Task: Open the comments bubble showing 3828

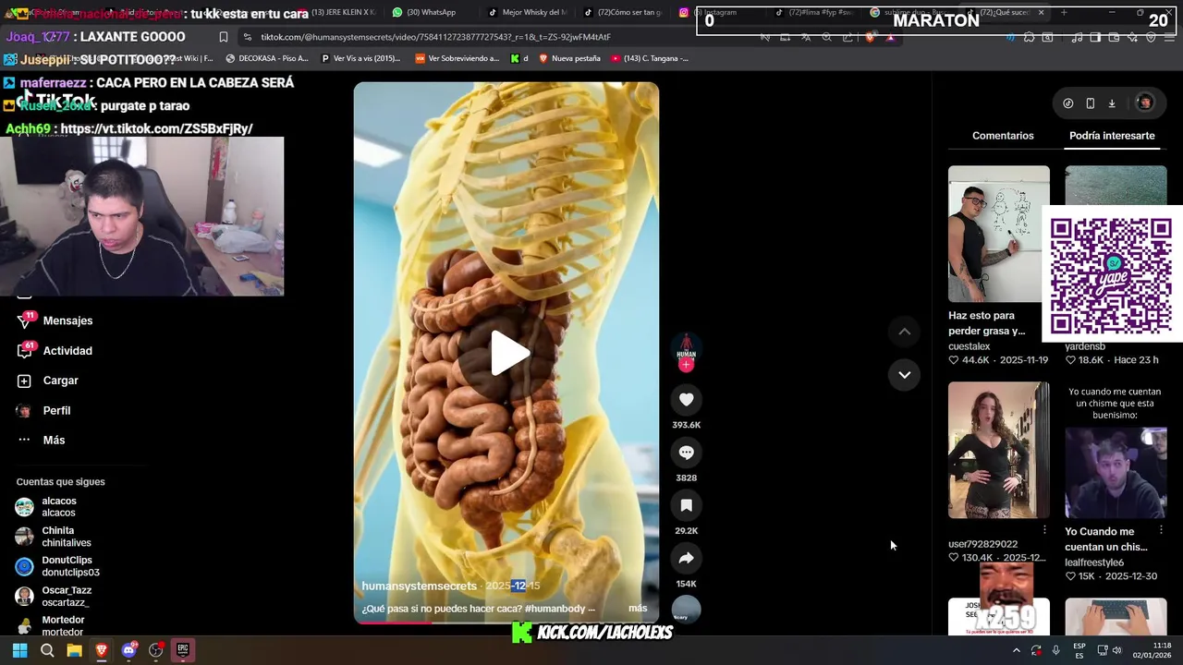Action: tap(686, 453)
